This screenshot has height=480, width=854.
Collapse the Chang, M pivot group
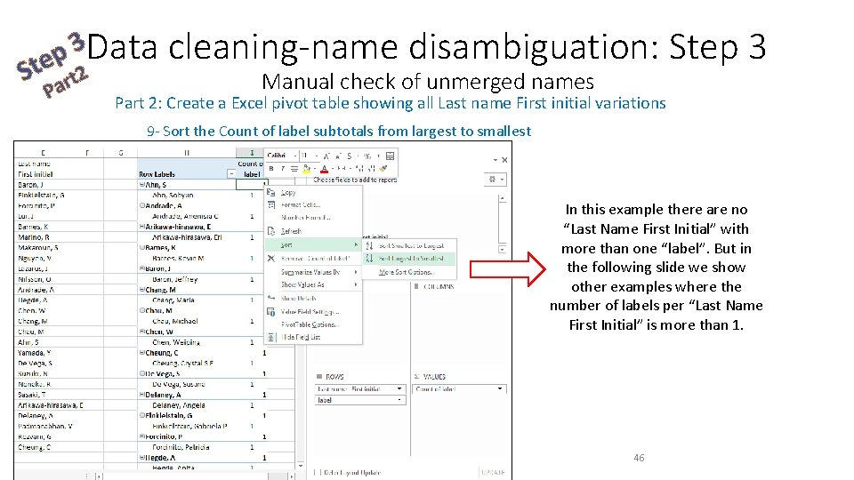[142, 290]
